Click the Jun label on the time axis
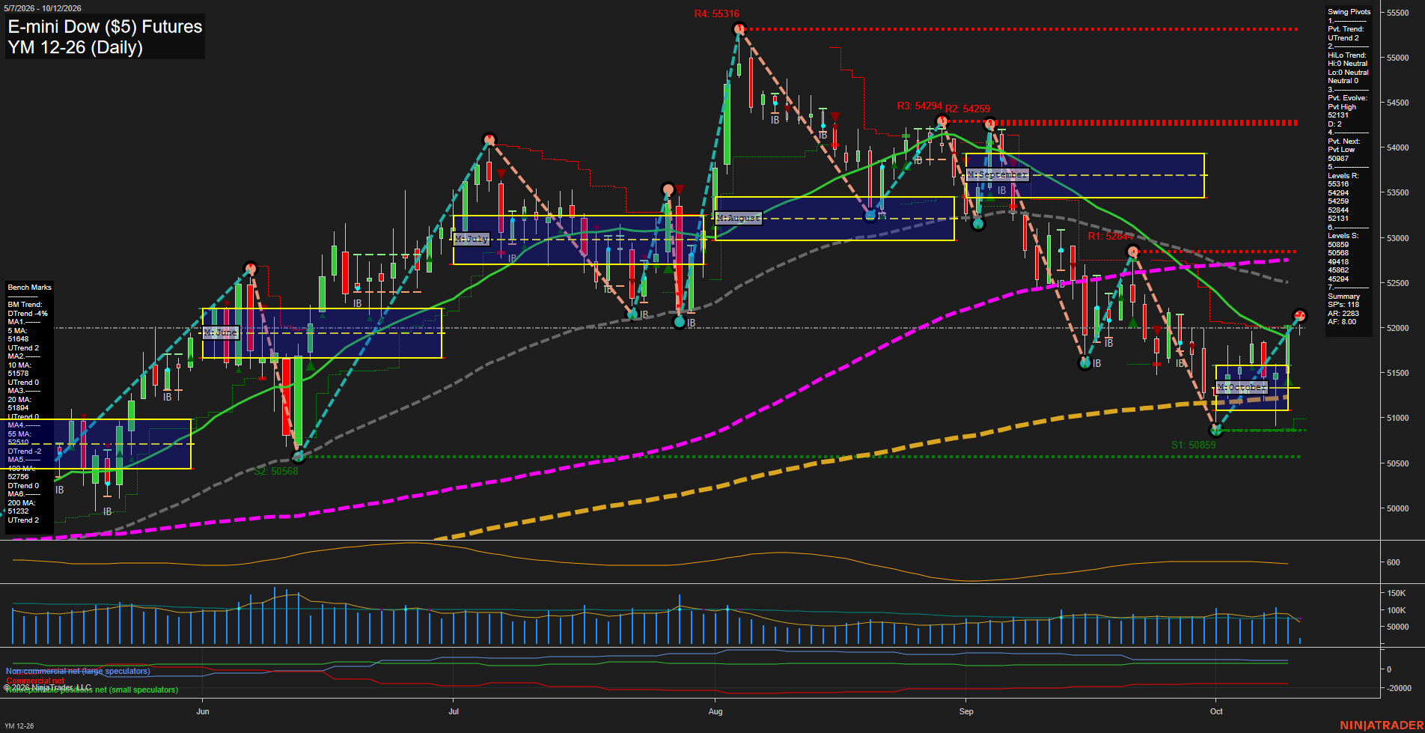The height and width of the screenshot is (733, 1425). pos(203,711)
